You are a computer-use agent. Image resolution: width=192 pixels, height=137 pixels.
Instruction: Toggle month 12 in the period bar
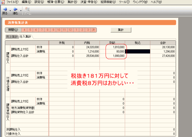70,30
